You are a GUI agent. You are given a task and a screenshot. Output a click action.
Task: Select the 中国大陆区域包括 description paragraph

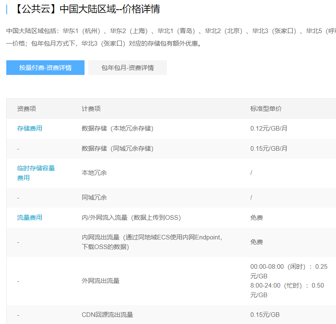171,37
